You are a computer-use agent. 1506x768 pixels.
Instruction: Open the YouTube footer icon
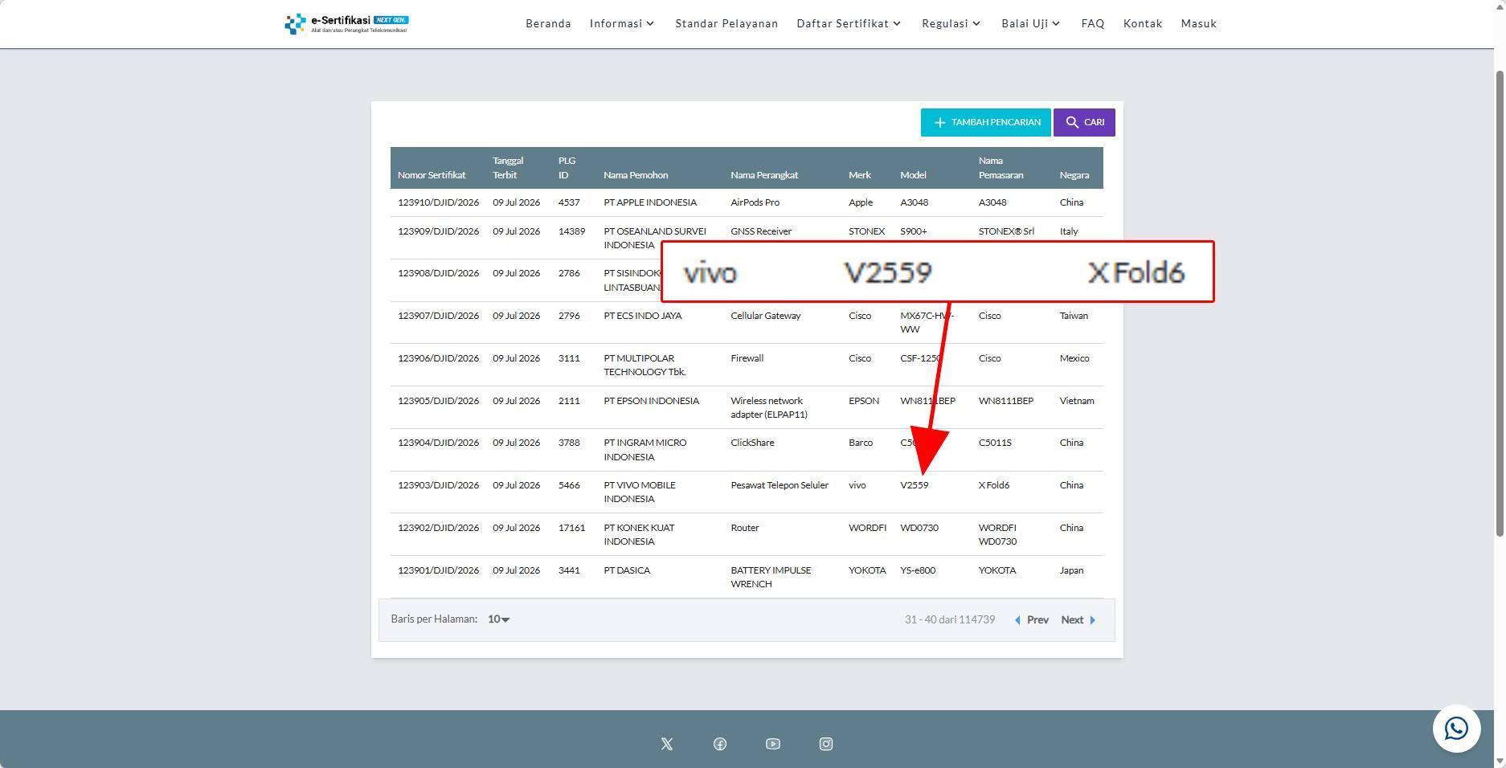[773, 744]
